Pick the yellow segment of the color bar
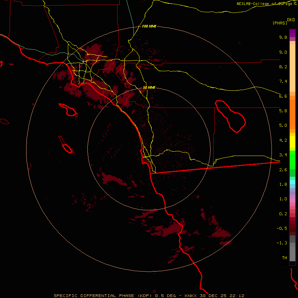The height and width of the screenshot is (298, 298). tap(292, 142)
